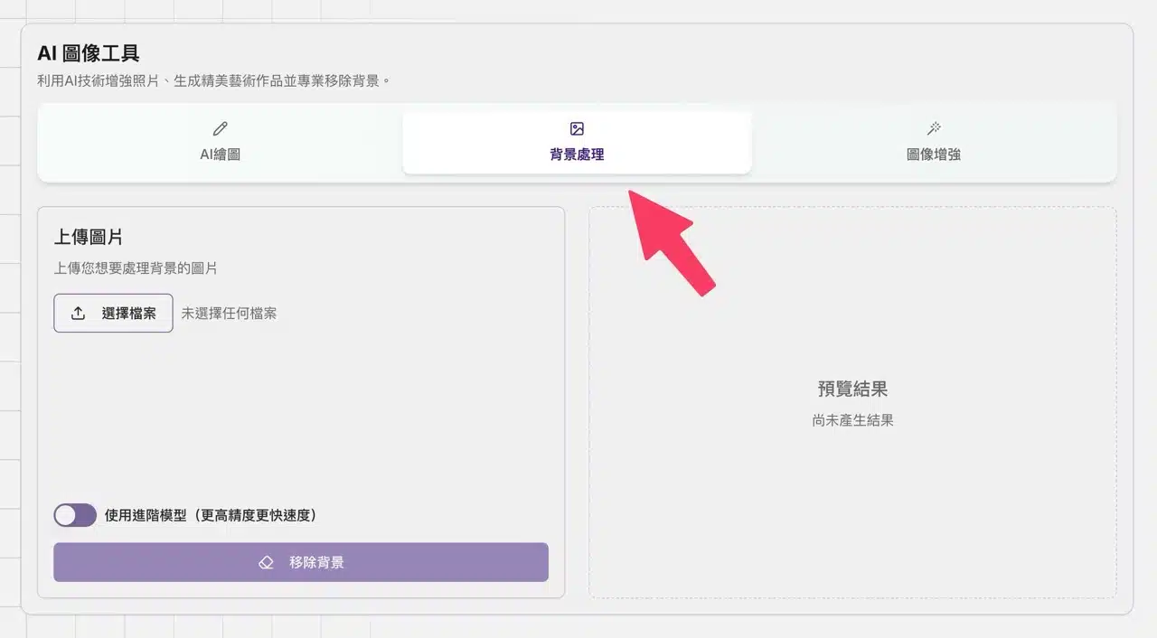
Task: Switch to the AI繪圖 tab label
Action: [x=220, y=155]
